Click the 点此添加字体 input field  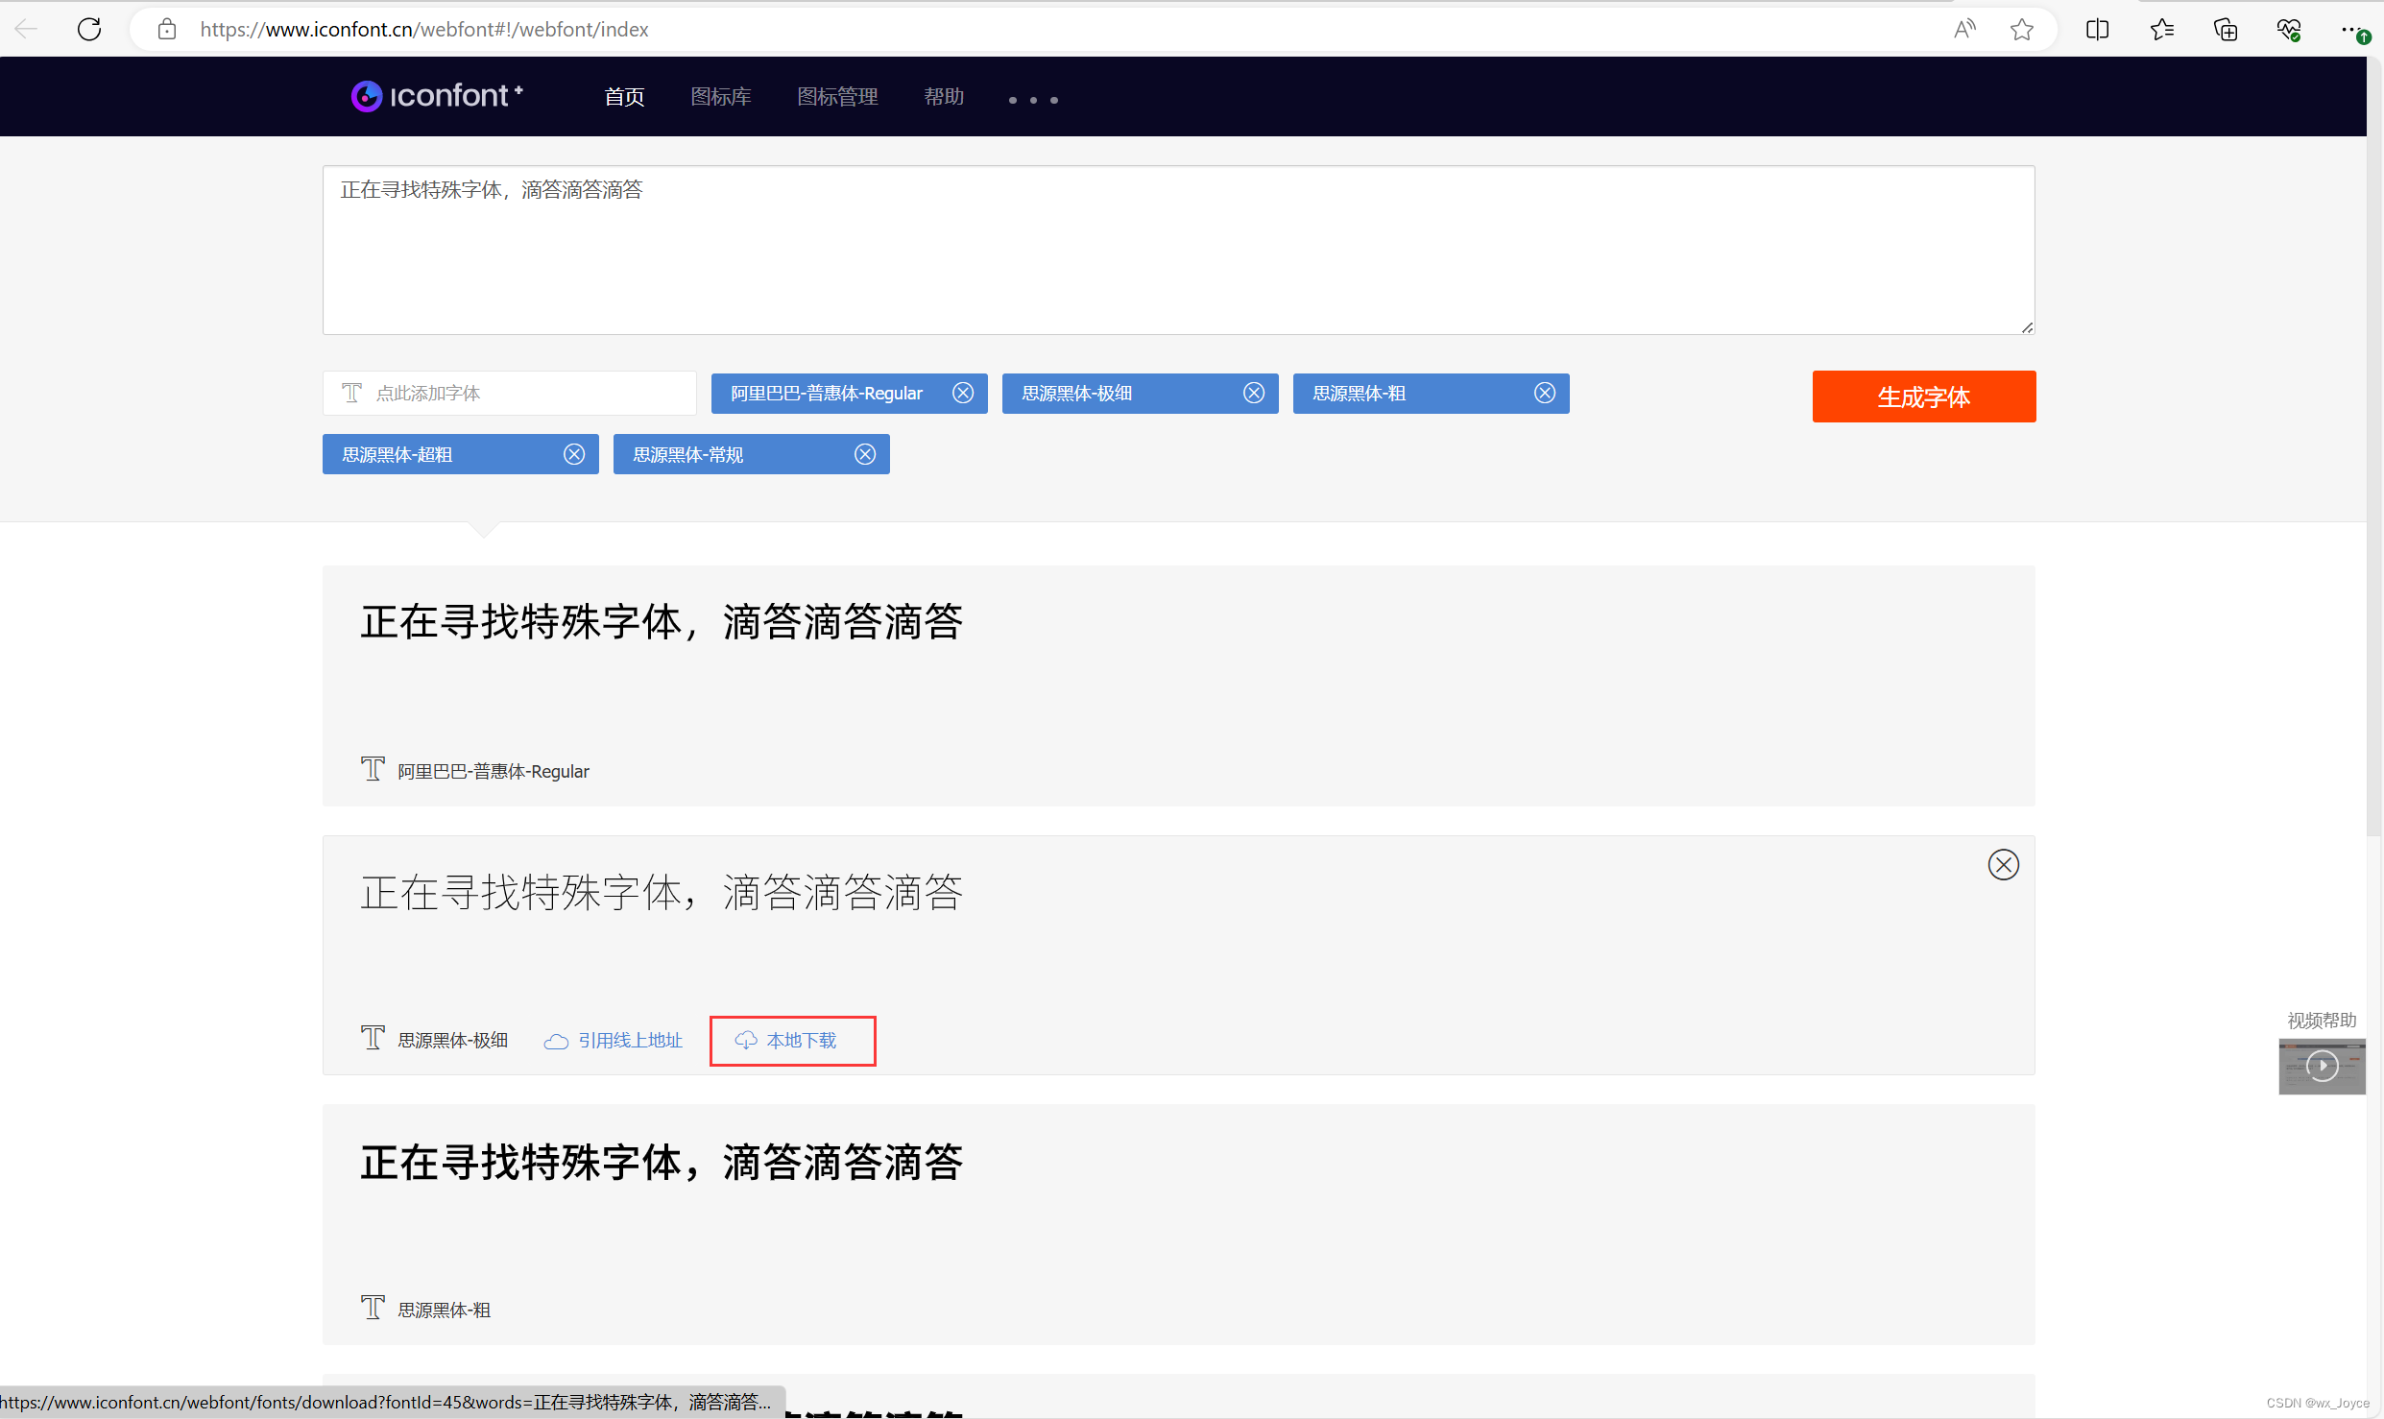(x=510, y=394)
